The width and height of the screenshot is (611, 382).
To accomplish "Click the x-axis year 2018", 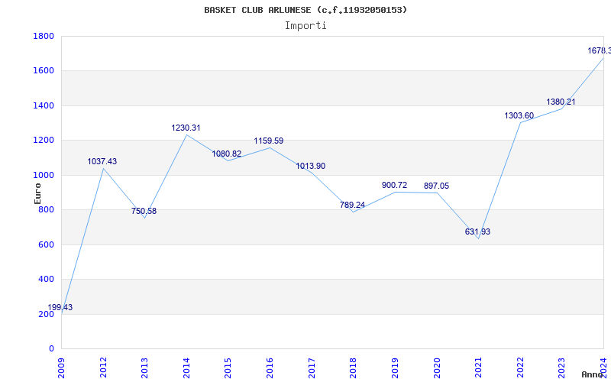I will point(354,368).
